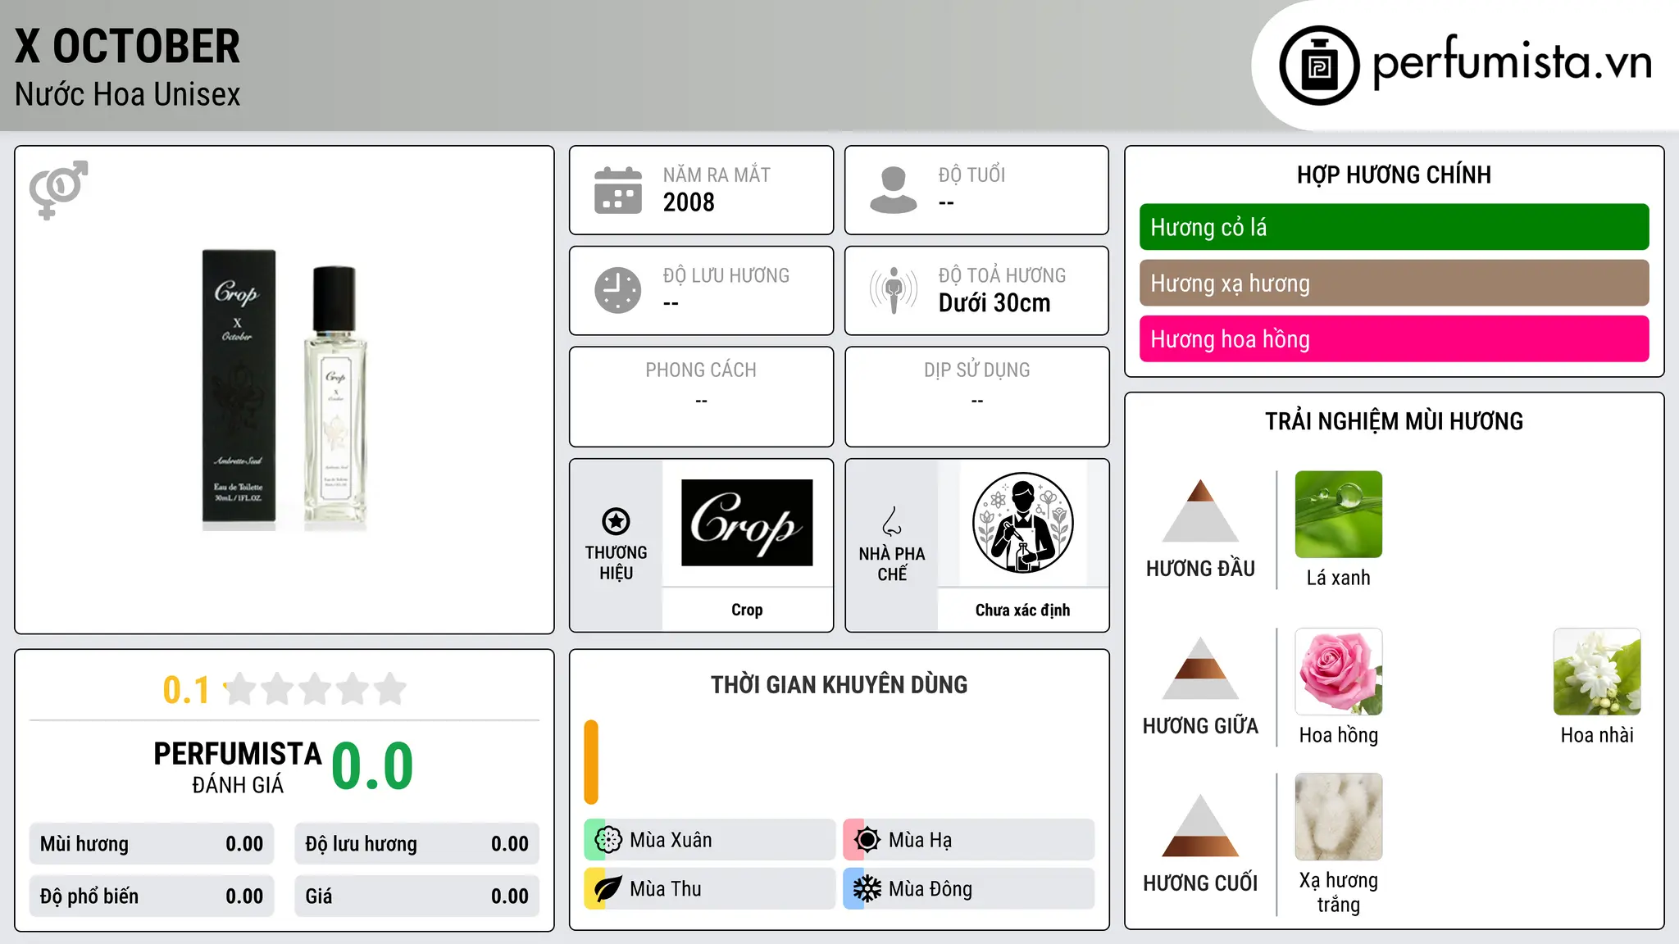Select the Độ phổ biến 0.00 score row
Viewport: 1679px width, 944px height.
152,896
